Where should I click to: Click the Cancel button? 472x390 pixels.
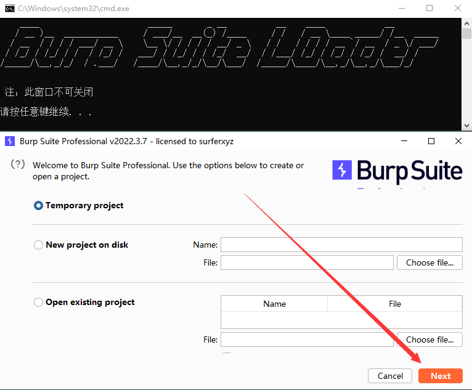pos(390,376)
